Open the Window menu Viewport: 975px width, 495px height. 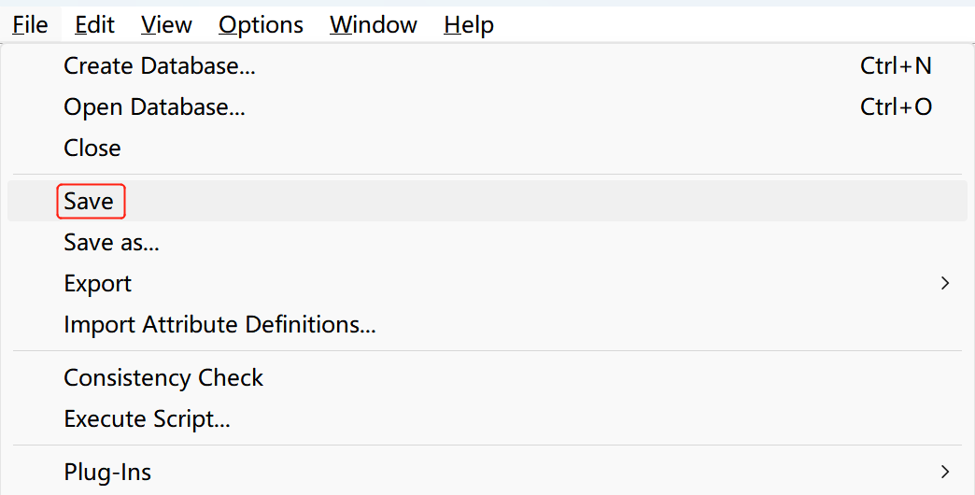click(x=374, y=25)
